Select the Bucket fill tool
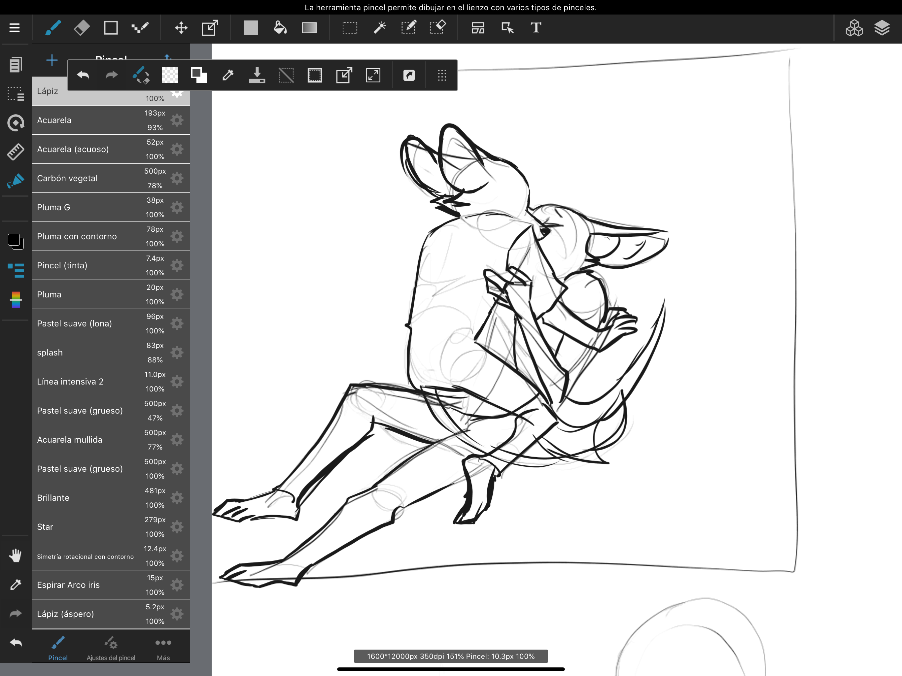 (280, 28)
